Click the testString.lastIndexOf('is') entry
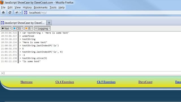The image size is (181, 102). tap(40, 45)
